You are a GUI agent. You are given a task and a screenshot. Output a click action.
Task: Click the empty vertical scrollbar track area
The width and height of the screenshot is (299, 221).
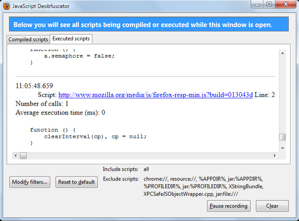(282, 93)
